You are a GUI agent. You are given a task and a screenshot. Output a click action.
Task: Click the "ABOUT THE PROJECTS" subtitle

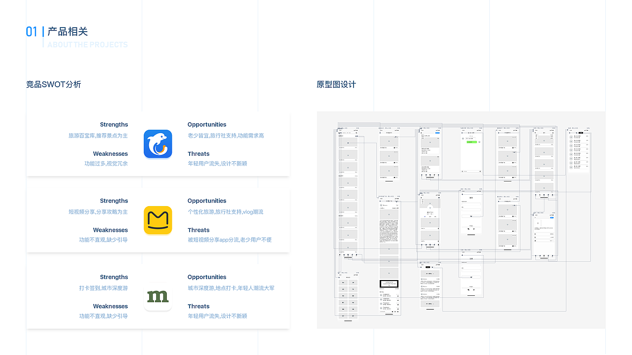pos(87,44)
